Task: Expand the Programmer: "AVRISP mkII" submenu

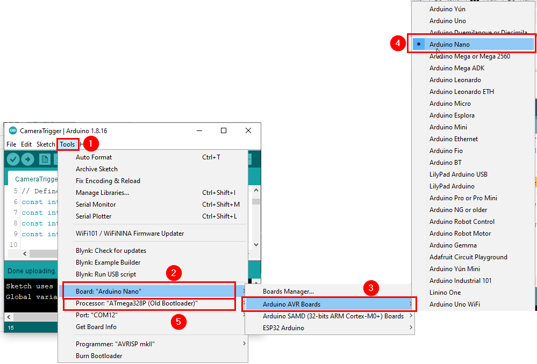Action: pos(153,344)
